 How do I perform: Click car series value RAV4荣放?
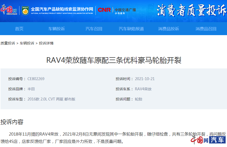tap(143, 89)
